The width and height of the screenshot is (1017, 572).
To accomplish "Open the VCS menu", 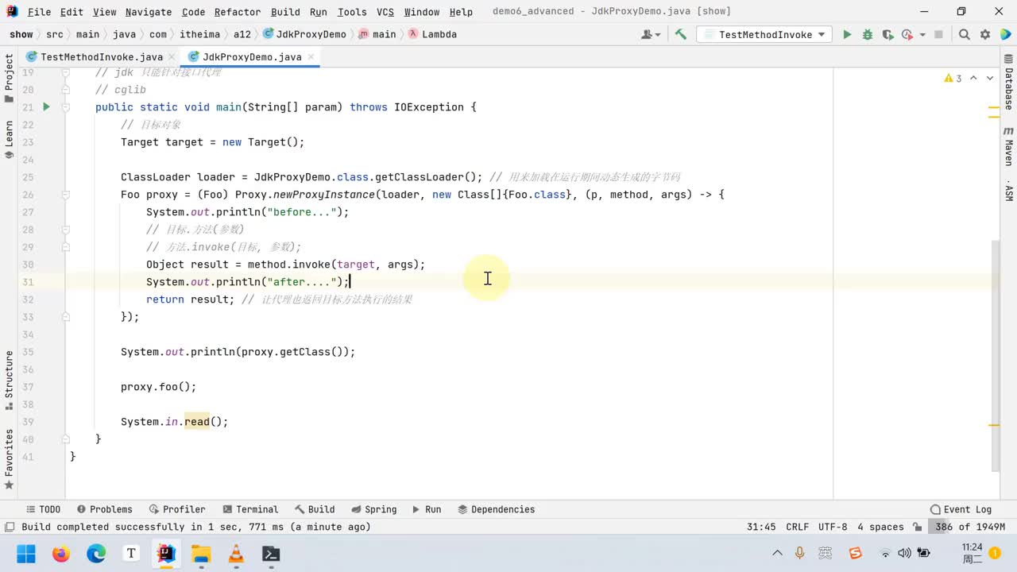I will [385, 12].
